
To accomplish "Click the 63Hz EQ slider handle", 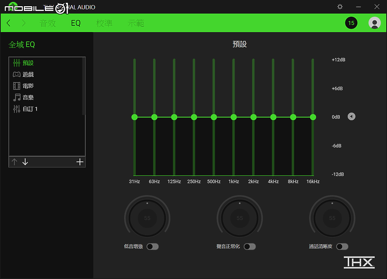I will point(154,117).
